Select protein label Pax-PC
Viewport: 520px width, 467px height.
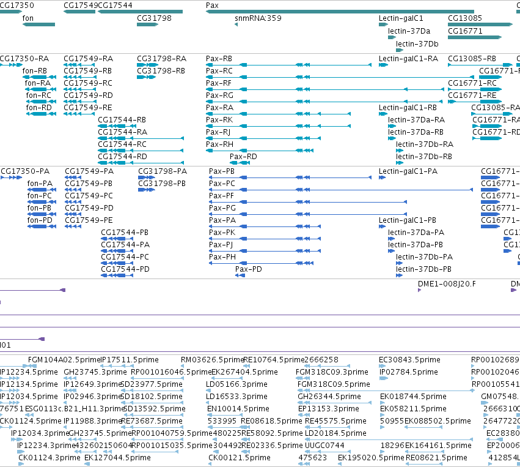222,184
